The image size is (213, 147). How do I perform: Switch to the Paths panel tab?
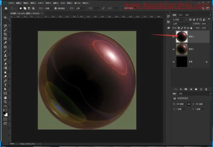tap(181, 15)
